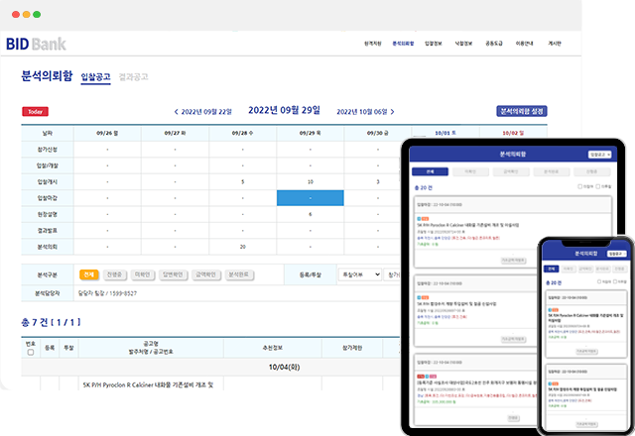
Task: Click the highlighted blue 09/29 입찰마감 cell
Action: [x=311, y=198]
